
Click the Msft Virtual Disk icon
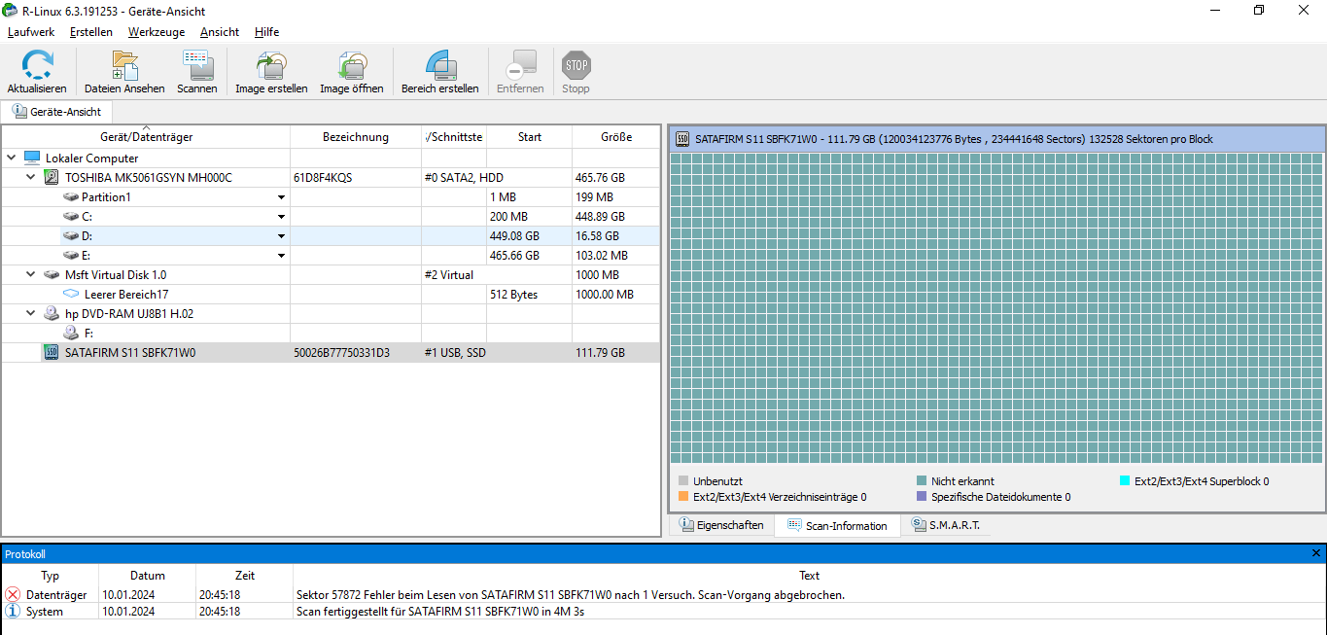pyautogui.click(x=52, y=275)
